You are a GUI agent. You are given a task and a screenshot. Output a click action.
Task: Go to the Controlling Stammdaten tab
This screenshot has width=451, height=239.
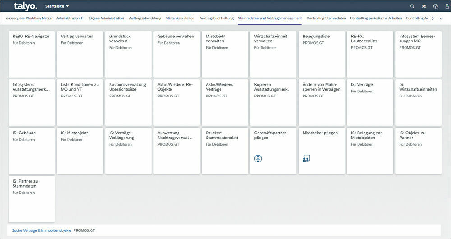326,18
